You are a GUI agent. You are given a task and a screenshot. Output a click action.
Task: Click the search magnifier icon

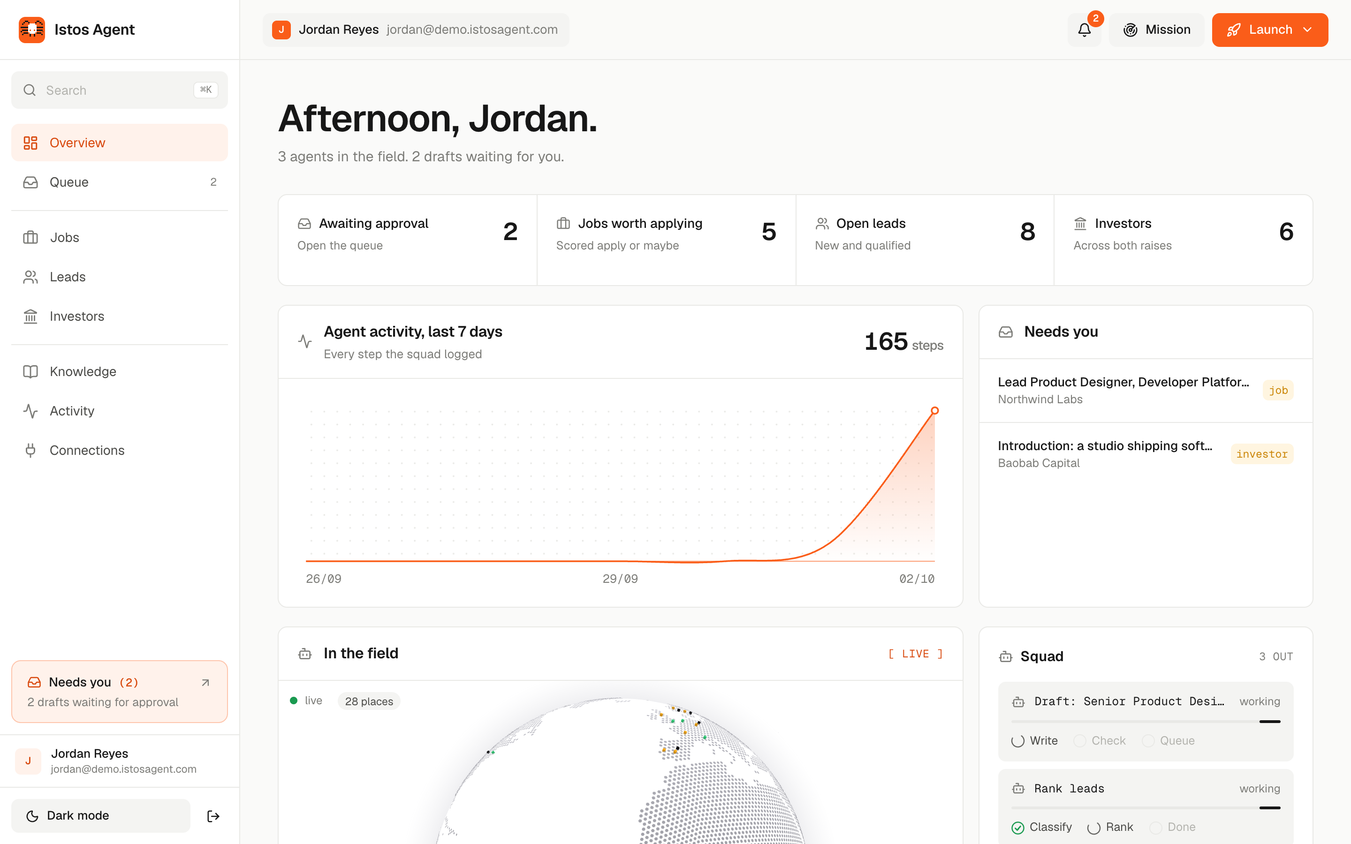(30, 90)
